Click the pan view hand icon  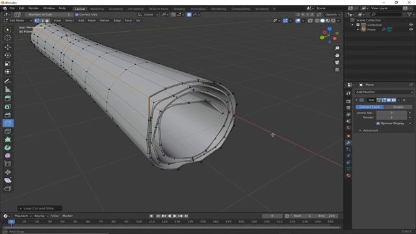pyautogui.click(x=337, y=55)
